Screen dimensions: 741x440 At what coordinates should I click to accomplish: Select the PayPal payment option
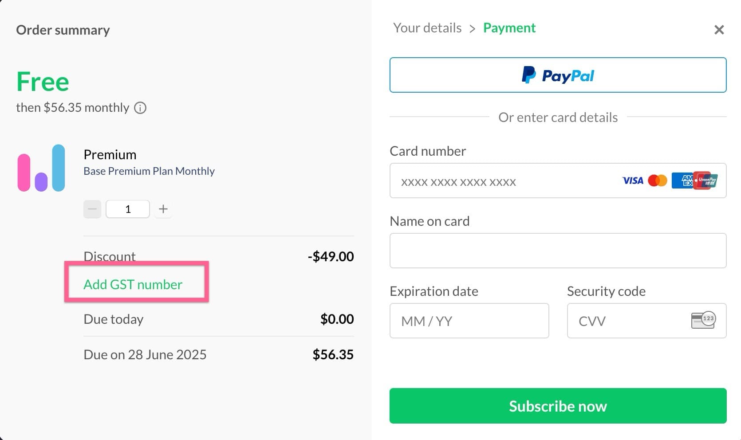[x=558, y=75]
